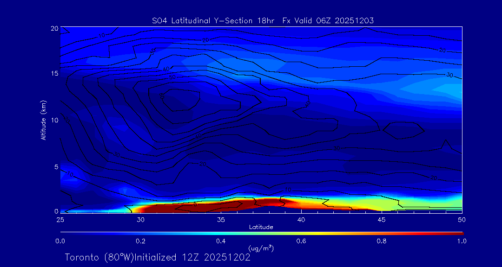The image size is (502, 267).
Task: Click colorbar scale value '0.2'
Action: [140, 241]
